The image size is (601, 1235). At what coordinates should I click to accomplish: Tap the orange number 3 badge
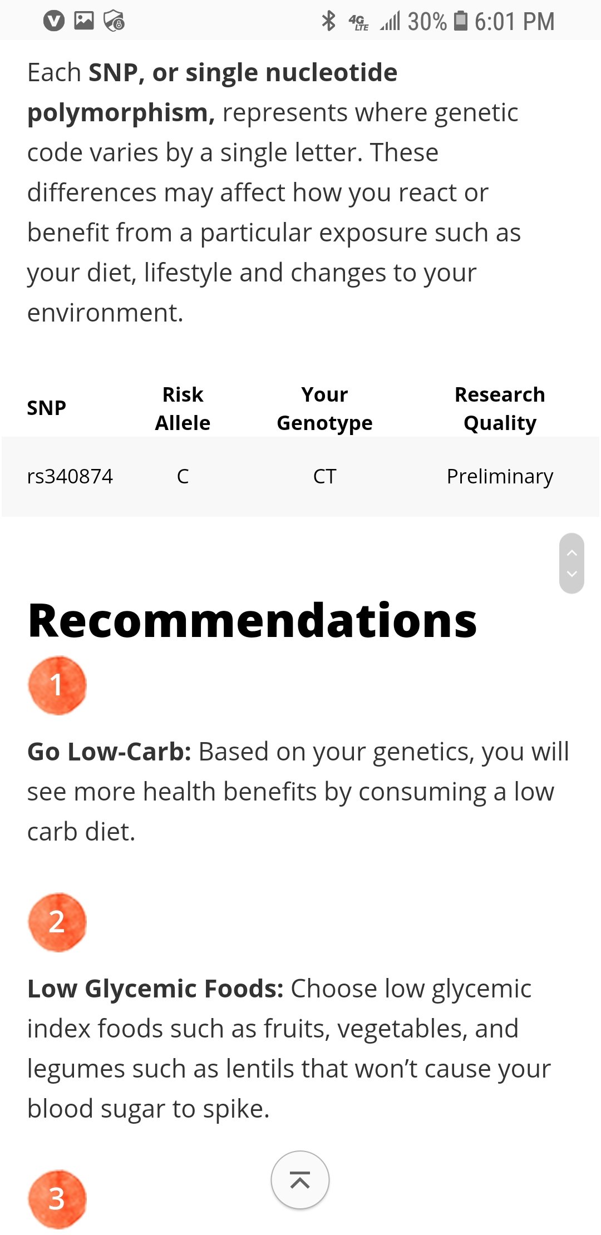(x=57, y=1199)
